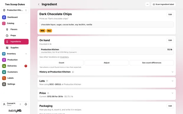The height and width of the screenshot is (114, 183).
Task: Open the Conrad H. account switcher arrows
Action: 20,104
